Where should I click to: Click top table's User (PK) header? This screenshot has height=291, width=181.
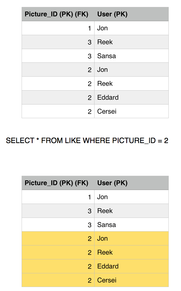112,14
